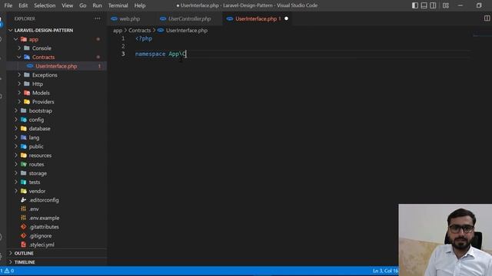This screenshot has height=276, width=492.
Task: Open the .styleci.yml file
Action: click(x=42, y=245)
